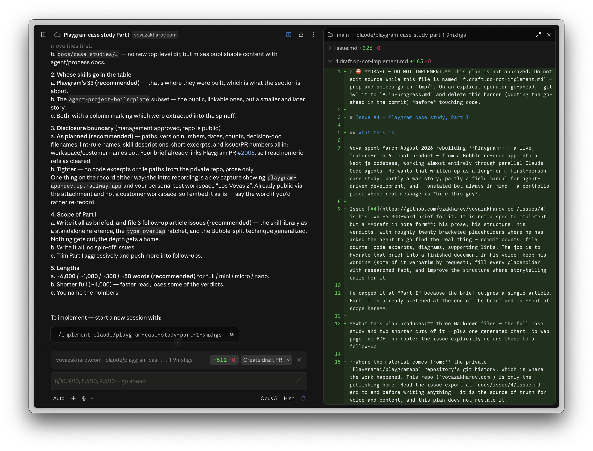Close the diff panel

pos(549,35)
